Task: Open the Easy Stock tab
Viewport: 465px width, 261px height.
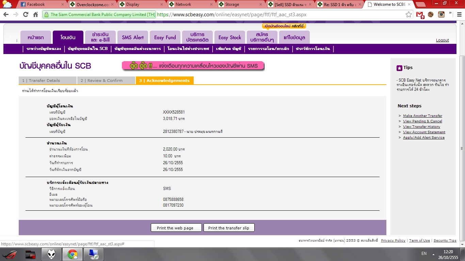Action: tap(230, 37)
